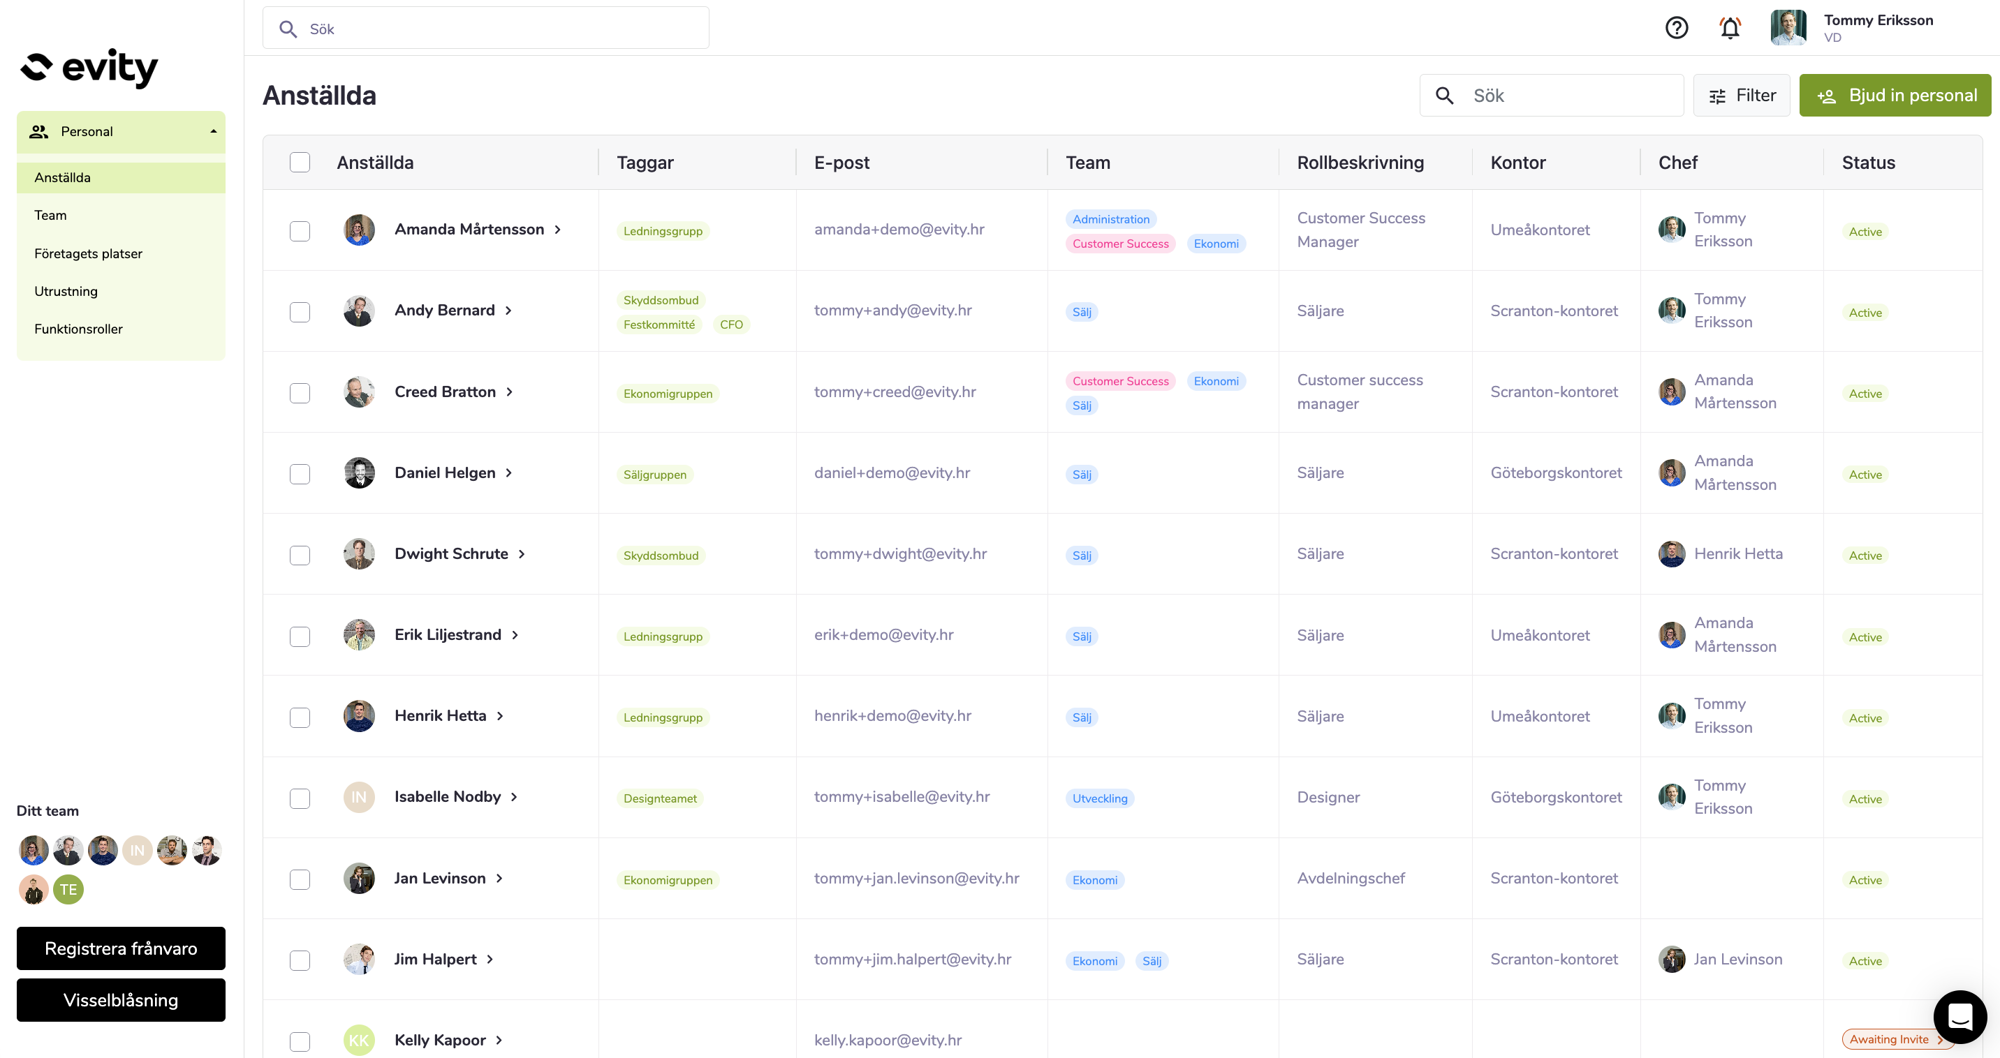Expand Creed Bratton's employee details

511,392
